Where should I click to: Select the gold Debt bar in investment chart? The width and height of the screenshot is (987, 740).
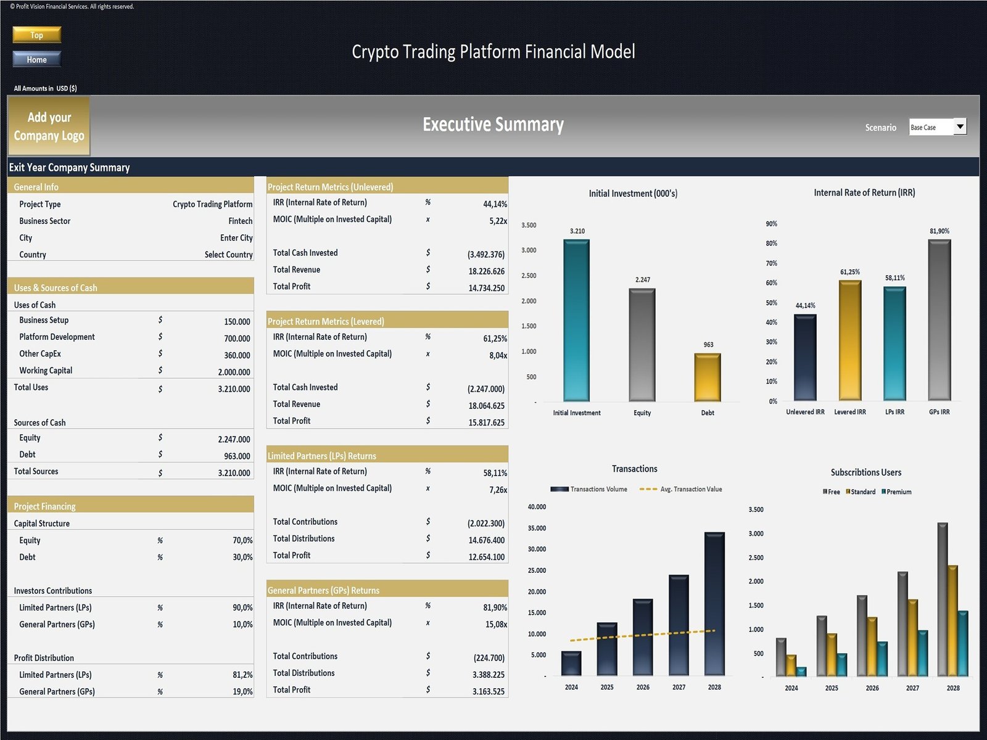708,377
